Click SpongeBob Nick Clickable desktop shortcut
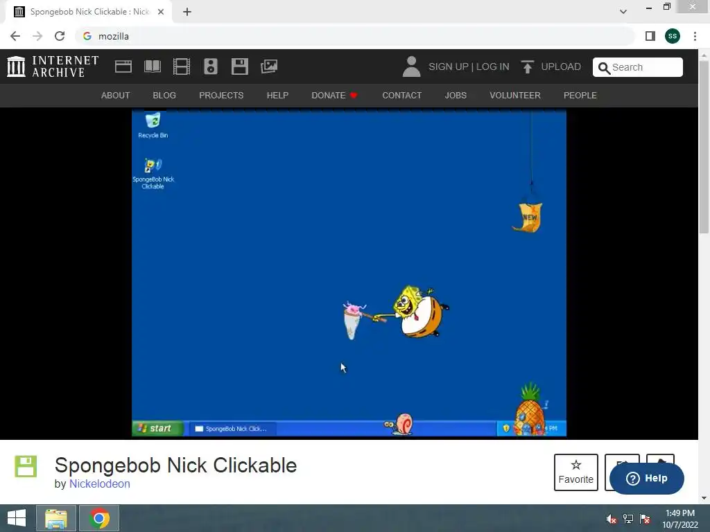This screenshot has height=532, width=710. coord(153,174)
